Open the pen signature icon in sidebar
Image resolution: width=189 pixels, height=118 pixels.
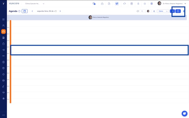[3, 86]
